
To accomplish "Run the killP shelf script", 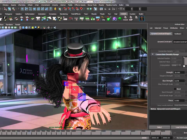I will click(x=131, y=19).
